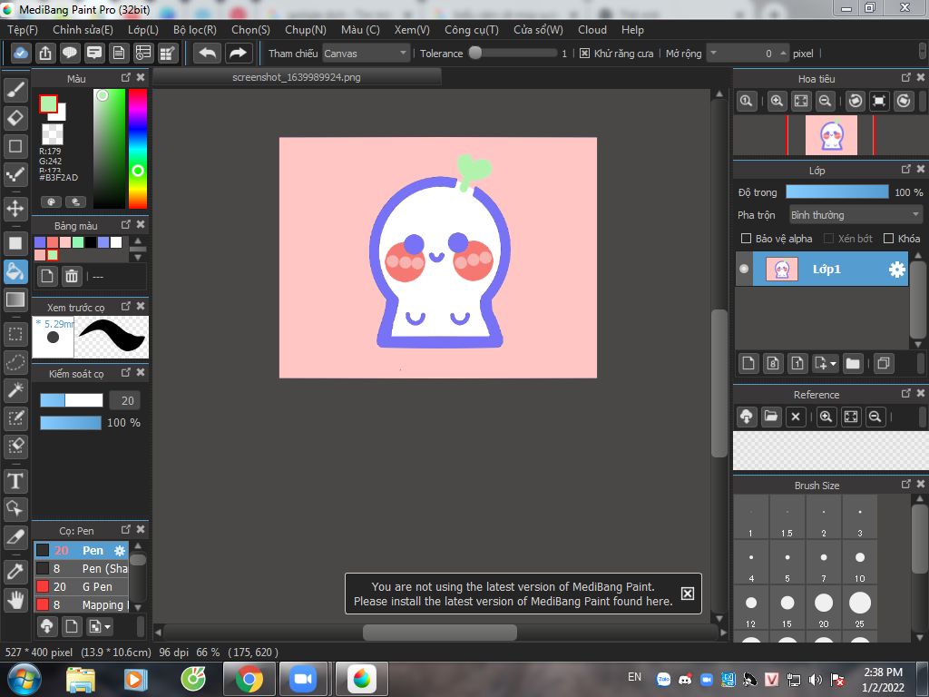The width and height of the screenshot is (929, 697).
Task: Select the Bucket fill tool
Action: pyautogui.click(x=15, y=272)
